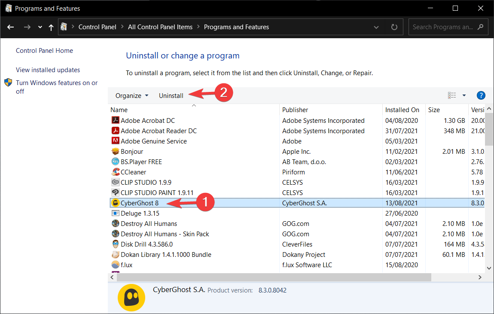Open Control Panel Home link
Image resolution: width=494 pixels, height=314 pixels.
coord(44,51)
